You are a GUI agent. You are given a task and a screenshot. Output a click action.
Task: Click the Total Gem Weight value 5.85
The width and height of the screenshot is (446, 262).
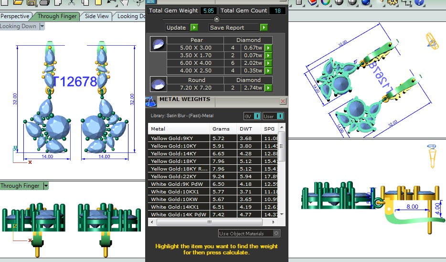(209, 11)
